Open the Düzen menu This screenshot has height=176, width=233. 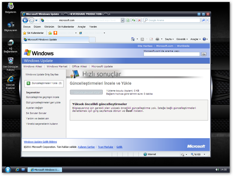point(37,27)
